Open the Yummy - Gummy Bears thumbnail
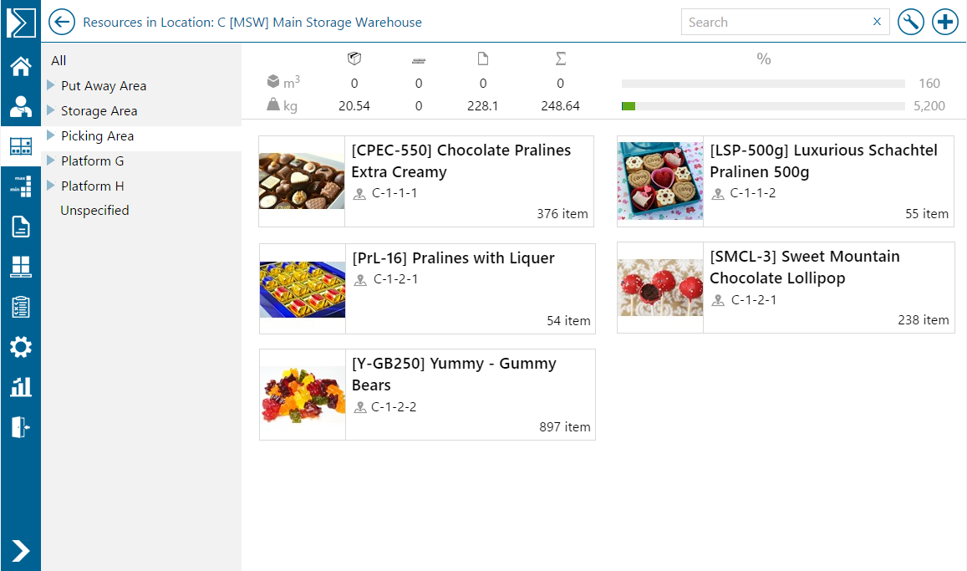Screen dimensions: 967x571 click(303, 395)
